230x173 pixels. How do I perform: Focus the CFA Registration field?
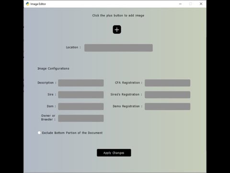pyautogui.click(x=168, y=83)
